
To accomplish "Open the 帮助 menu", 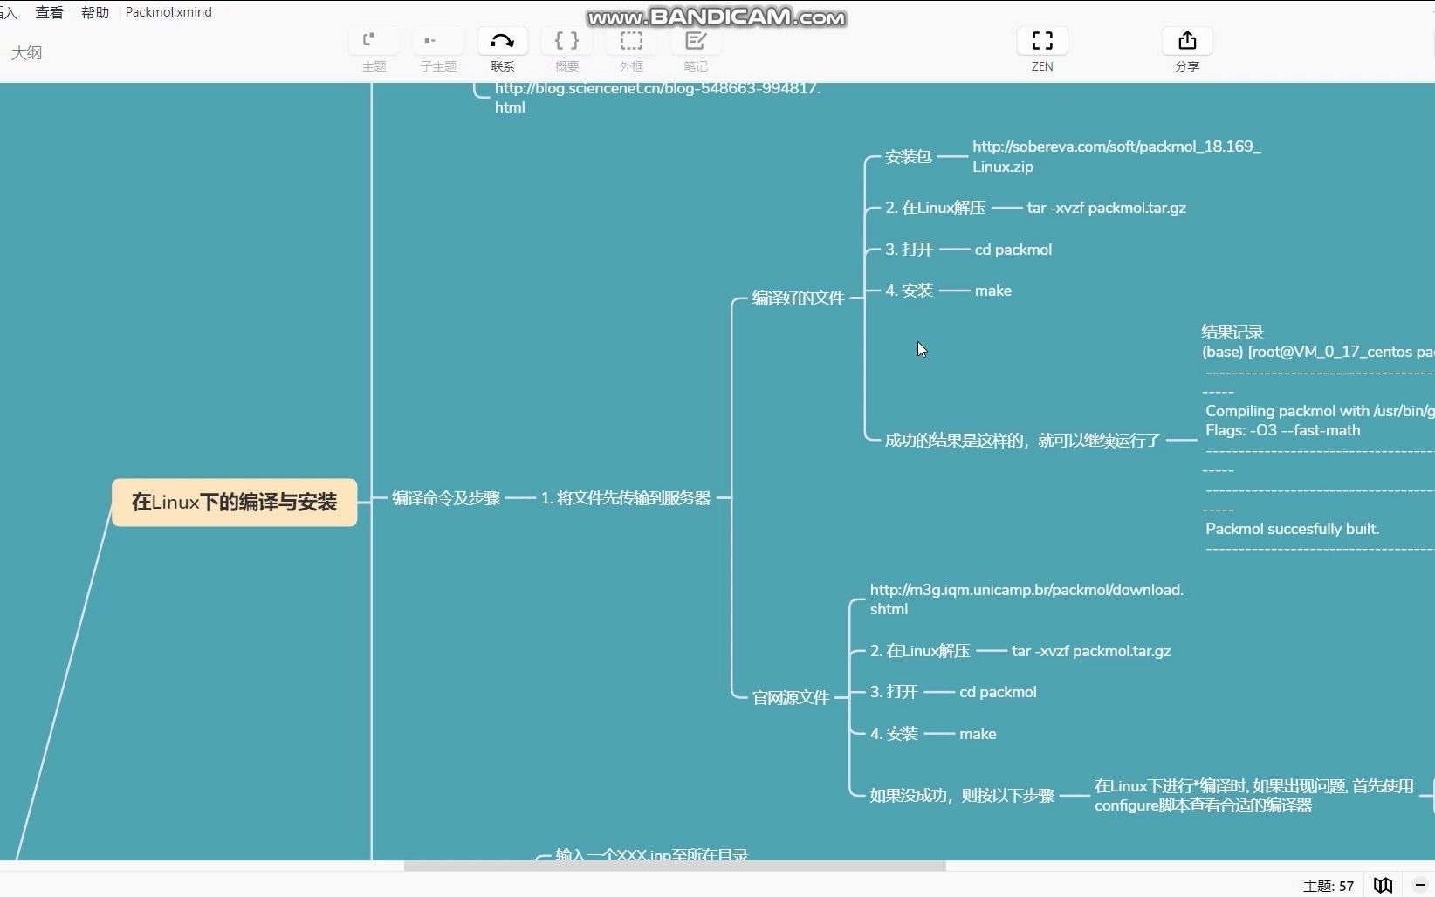I will pos(95,12).
